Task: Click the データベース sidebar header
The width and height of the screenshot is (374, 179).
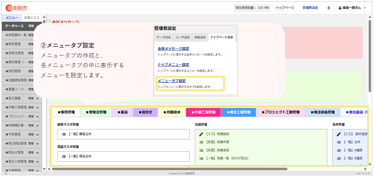Action: [14, 26]
